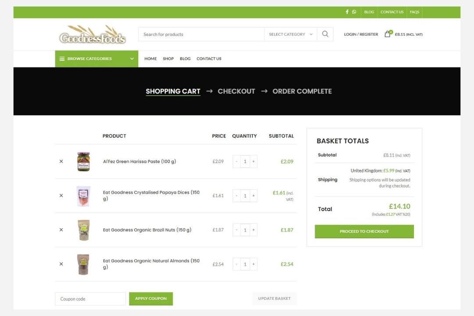Click the GoodnessFoods logo

(93, 34)
